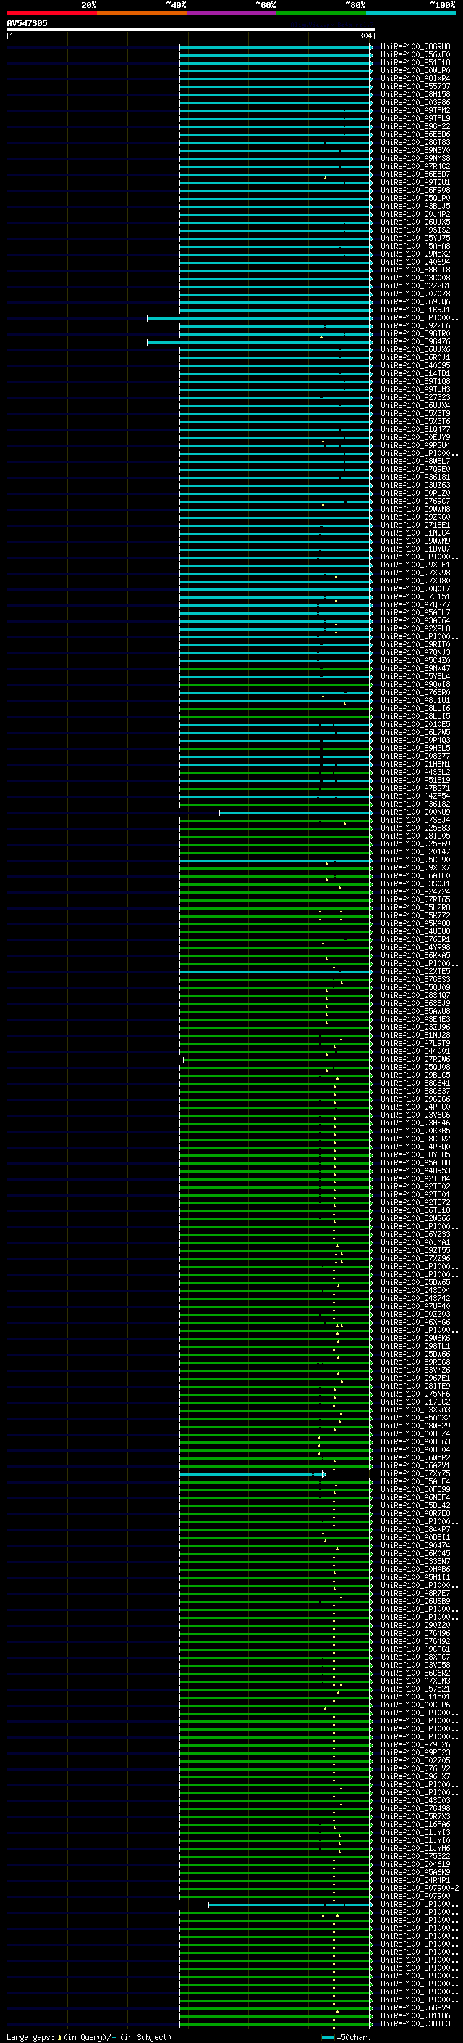Open hit UniRef100_Q56WE0

tap(415, 55)
